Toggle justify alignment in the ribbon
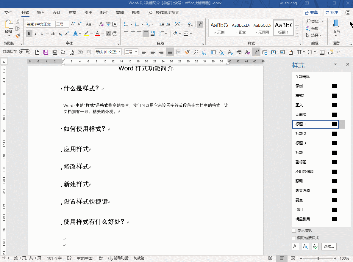Screen dimensions: 353x262 coord(146,34)
